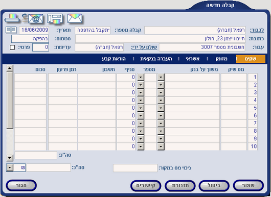Screen dimensions: 271x197
Task: Send receipt by email (@ envelope icon)
Action: click(33, 18)
